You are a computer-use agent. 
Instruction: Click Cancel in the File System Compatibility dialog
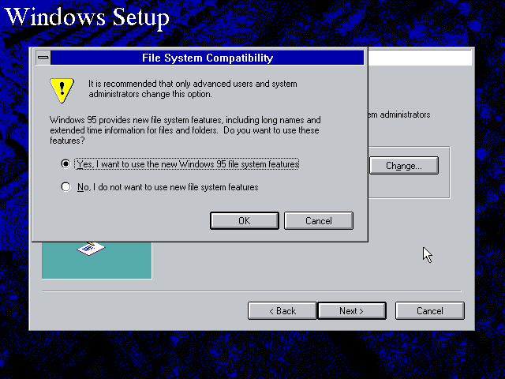coord(319,221)
